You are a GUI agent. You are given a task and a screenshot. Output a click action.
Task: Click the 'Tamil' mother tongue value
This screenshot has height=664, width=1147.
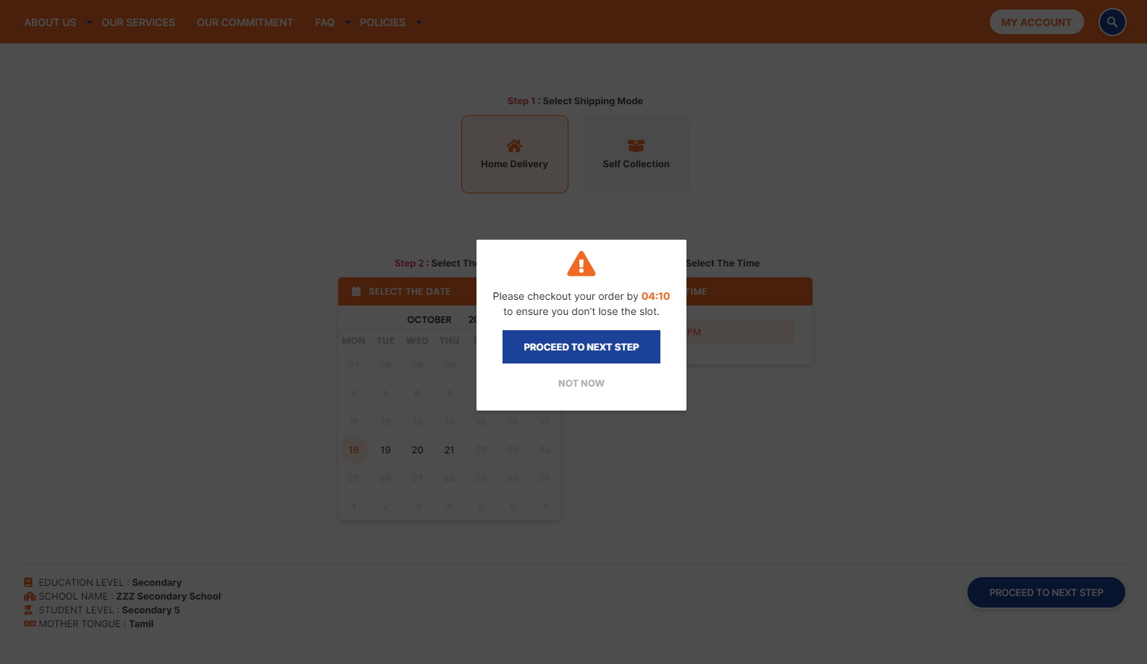(x=141, y=623)
